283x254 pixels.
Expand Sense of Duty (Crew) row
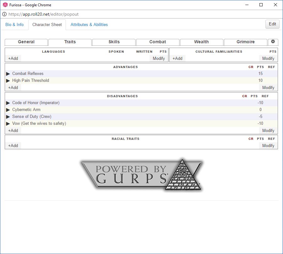tap(8, 117)
